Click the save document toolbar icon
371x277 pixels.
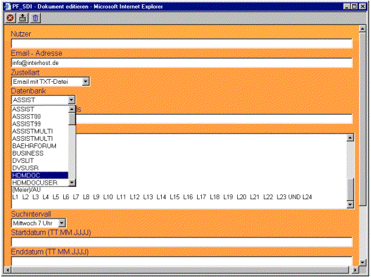23,19
